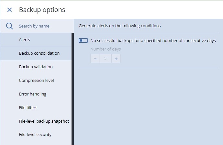The image size is (223, 145).
Task: Toggle the no successful backups alert switch
Action: coord(83,41)
